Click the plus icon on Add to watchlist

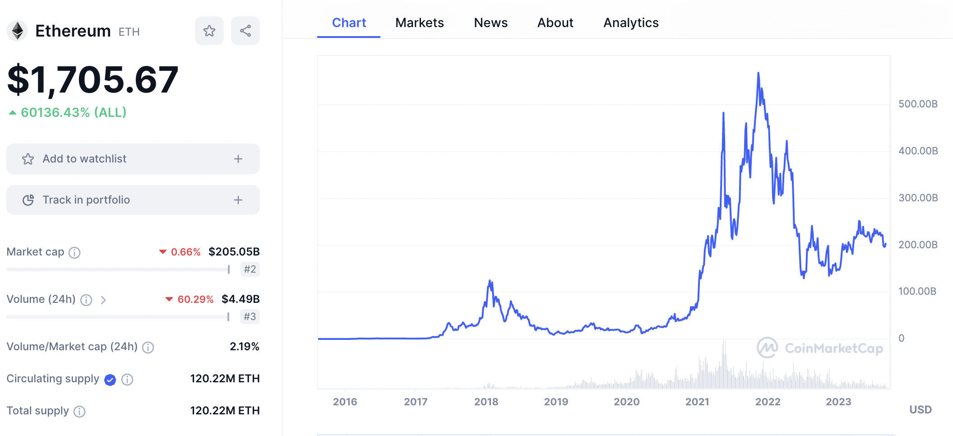tap(238, 159)
